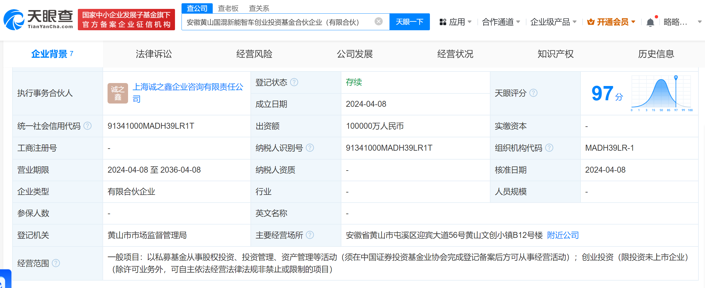Click help icon beside 经营范围
The image size is (705, 288).
56,263
